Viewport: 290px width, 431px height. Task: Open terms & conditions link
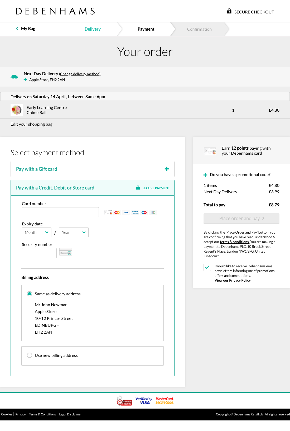coord(235,242)
